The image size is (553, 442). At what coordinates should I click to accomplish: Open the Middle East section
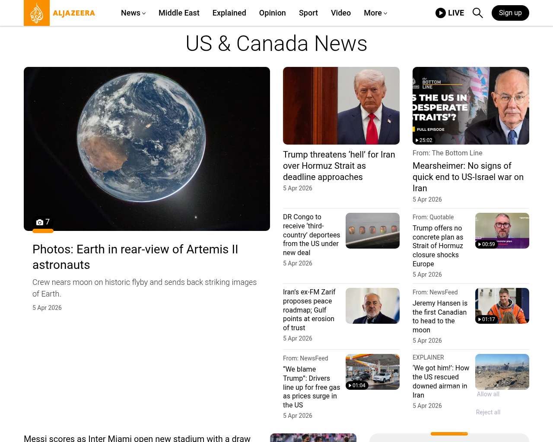click(179, 13)
